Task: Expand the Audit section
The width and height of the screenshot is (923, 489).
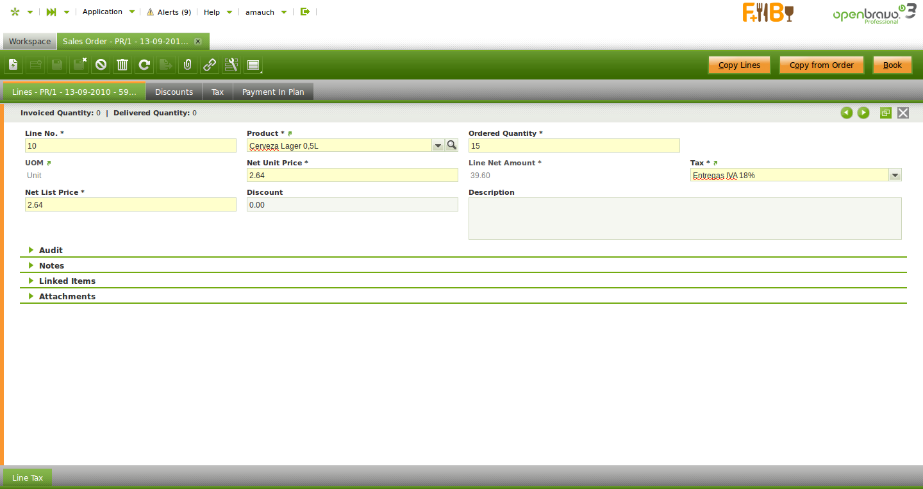Action: click(51, 250)
